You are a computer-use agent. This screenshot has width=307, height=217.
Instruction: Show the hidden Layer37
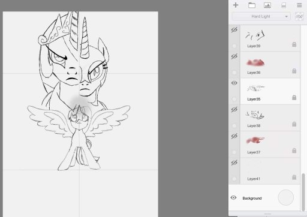pos(234,136)
